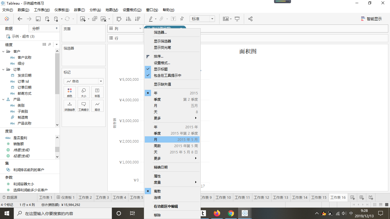Add new worksheet tab icon
This screenshot has height=219, width=390.
(353, 197)
